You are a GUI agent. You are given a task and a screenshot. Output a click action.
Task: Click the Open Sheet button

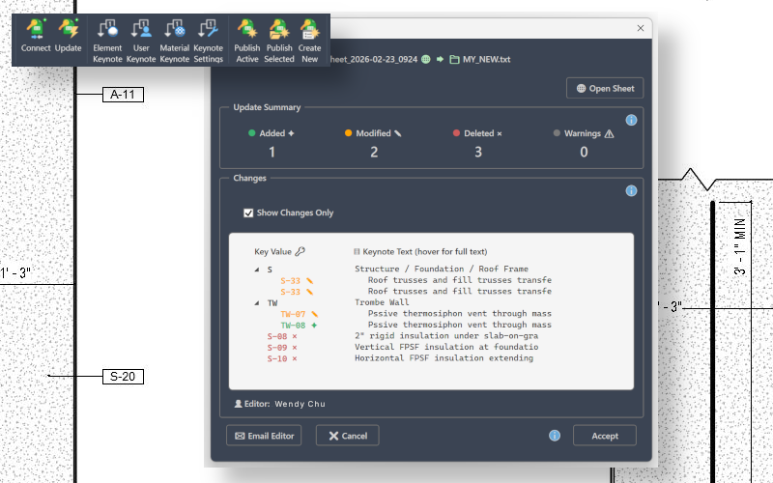pos(605,89)
